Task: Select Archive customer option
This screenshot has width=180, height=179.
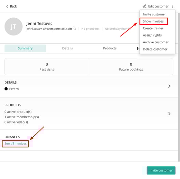Action: point(156,42)
